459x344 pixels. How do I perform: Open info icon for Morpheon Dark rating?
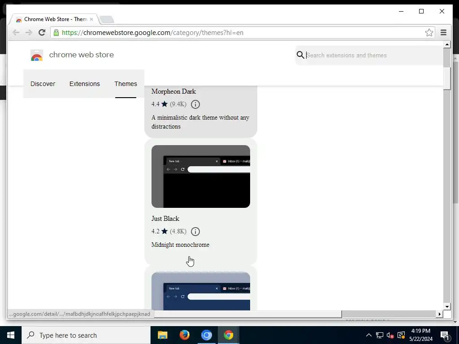[x=195, y=104]
